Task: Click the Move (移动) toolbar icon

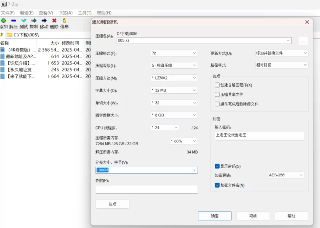Action: coord(44,20)
